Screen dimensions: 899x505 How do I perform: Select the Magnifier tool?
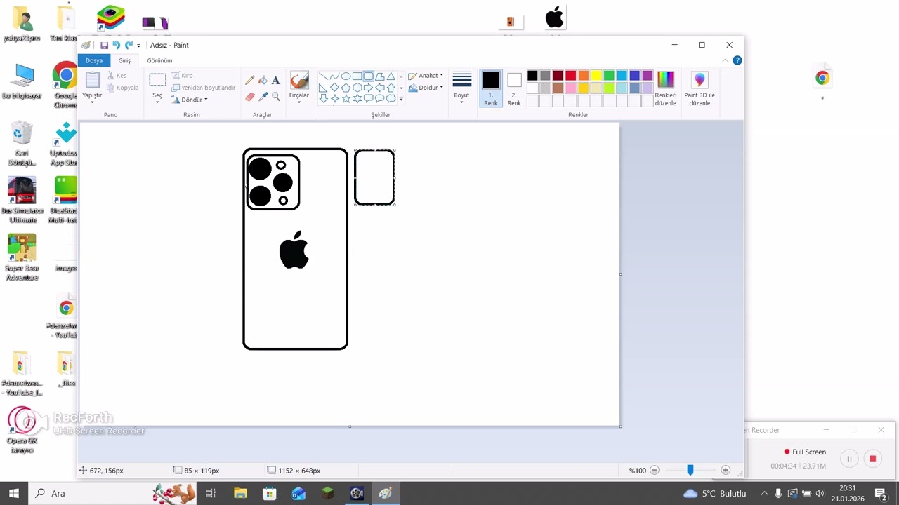pyautogui.click(x=275, y=97)
